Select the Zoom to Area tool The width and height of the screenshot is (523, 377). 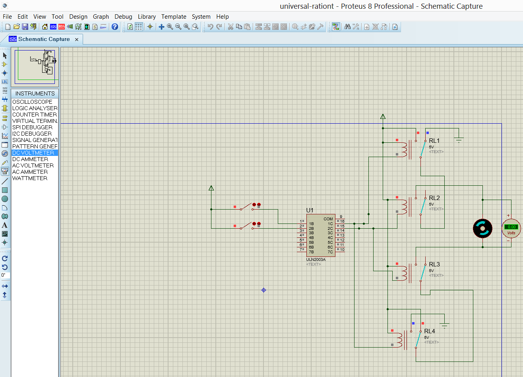[x=195, y=27]
